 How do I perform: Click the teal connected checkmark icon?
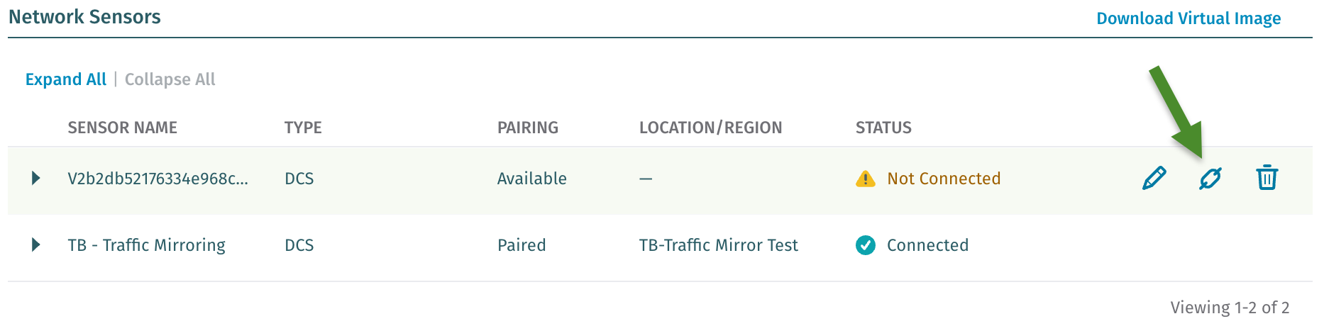[x=866, y=245]
